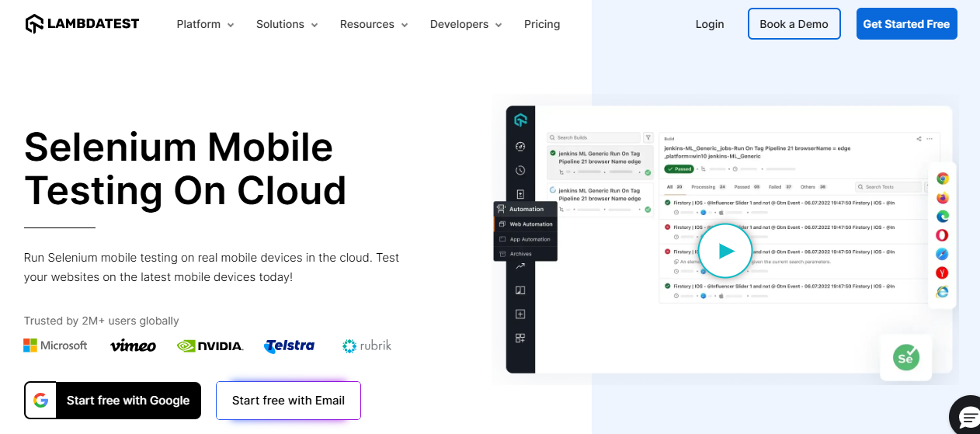Image resolution: width=980 pixels, height=434 pixels.
Task: Click the Chrome browser icon in preview
Action: pyautogui.click(x=942, y=179)
